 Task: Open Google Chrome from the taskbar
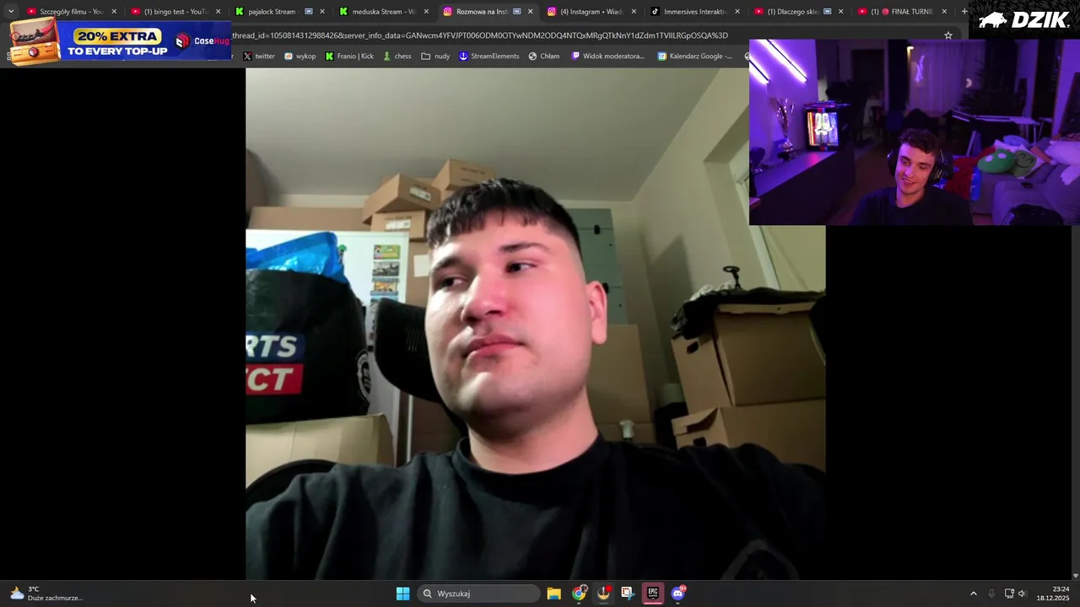[579, 594]
